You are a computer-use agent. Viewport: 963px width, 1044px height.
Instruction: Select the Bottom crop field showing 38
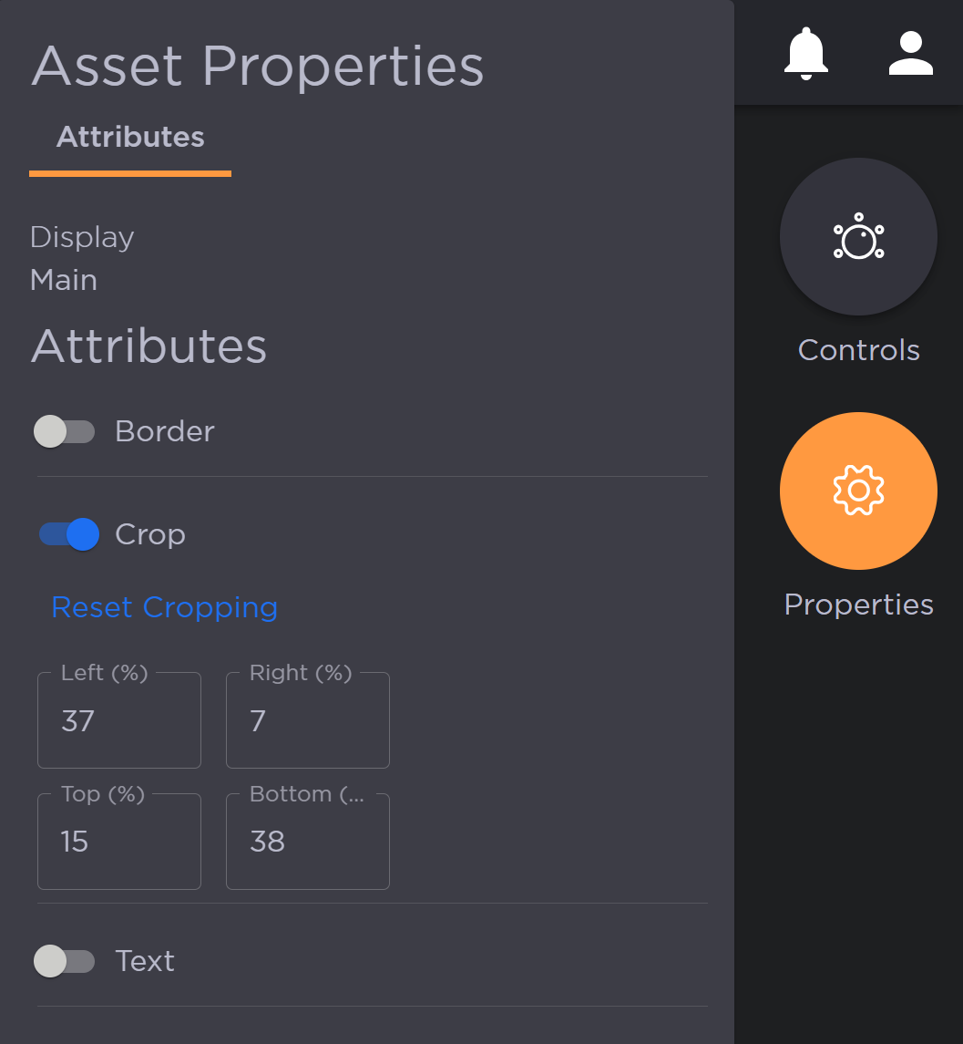[x=307, y=841]
